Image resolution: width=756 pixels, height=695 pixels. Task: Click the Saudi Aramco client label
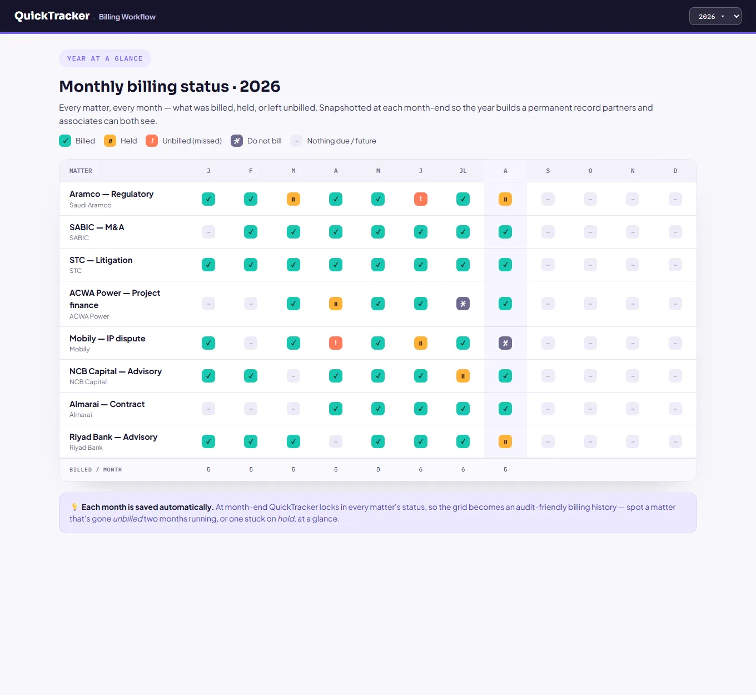[91, 205]
